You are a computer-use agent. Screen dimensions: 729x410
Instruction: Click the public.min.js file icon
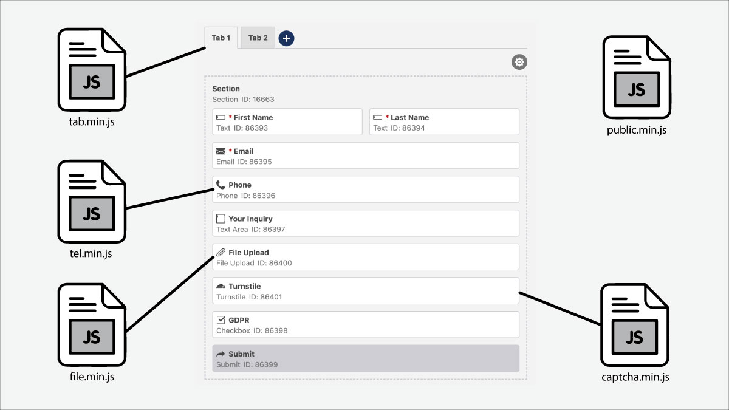(x=636, y=79)
